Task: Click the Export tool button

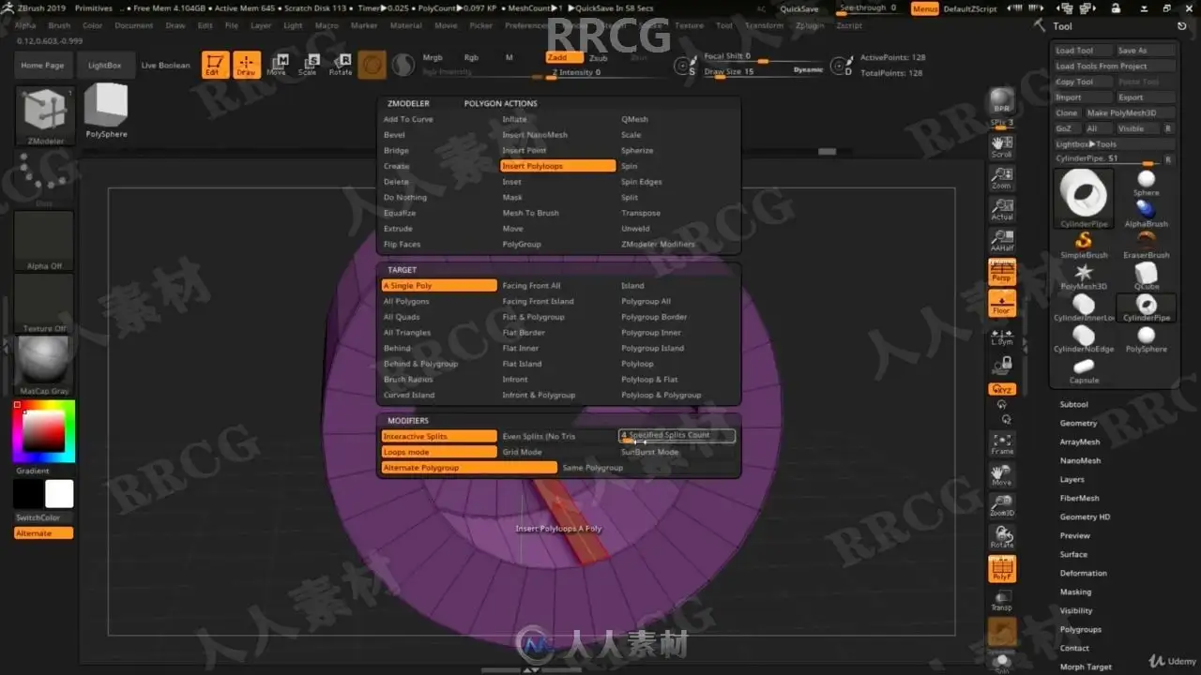Action: tap(1146, 97)
